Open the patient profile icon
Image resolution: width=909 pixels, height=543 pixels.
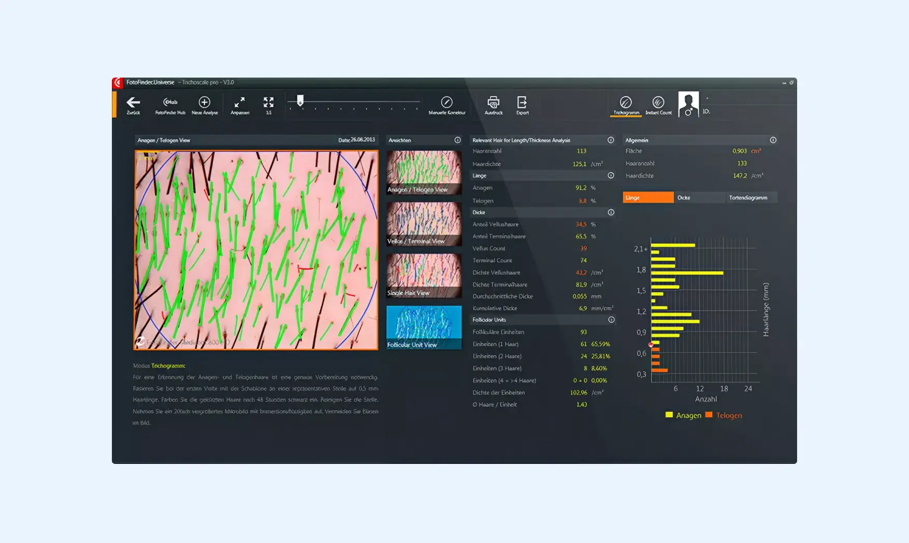[x=688, y=104]
